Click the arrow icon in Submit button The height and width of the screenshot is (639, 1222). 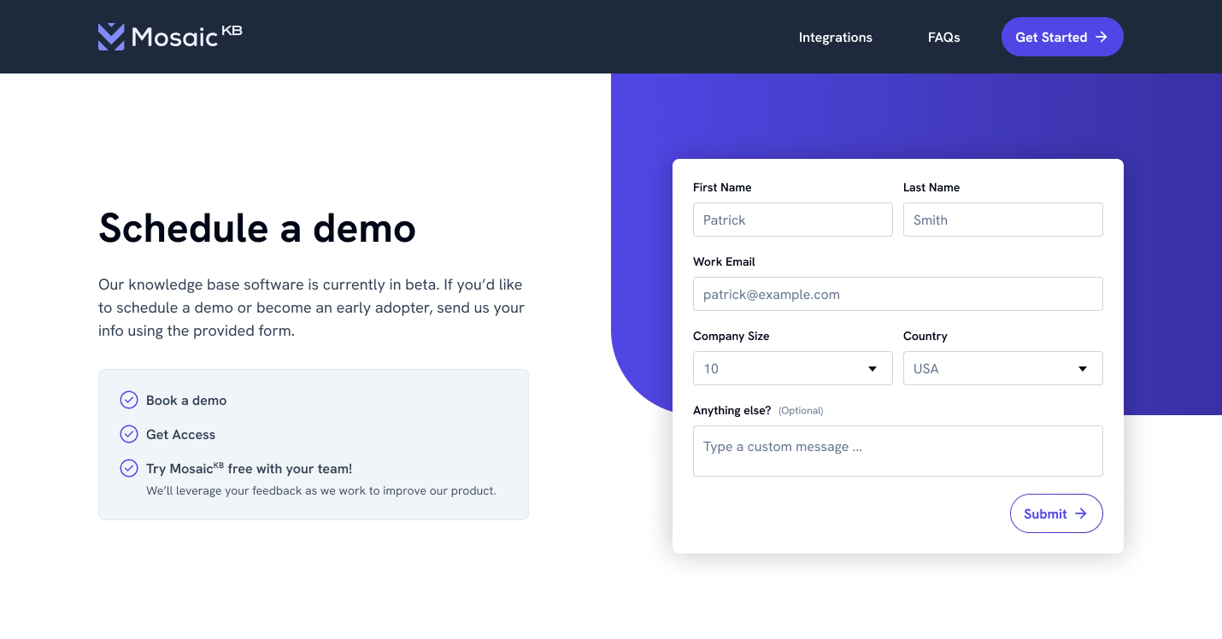(x=1081, y=513)
